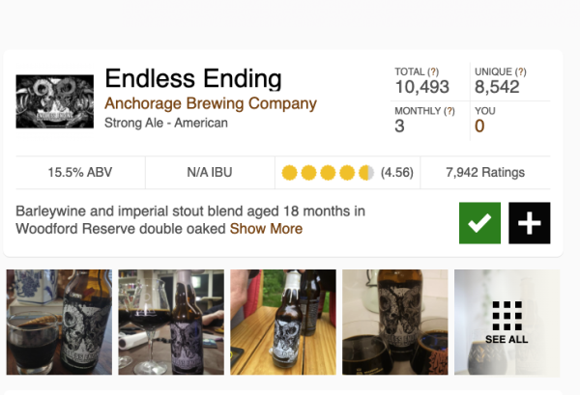Click the question mark beside TOTAL
Screen dimensions: 580x395
coord(433,71)
